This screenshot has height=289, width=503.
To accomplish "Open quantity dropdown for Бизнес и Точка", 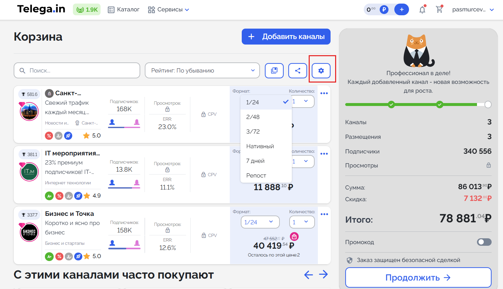I will (x=302, y=222).
